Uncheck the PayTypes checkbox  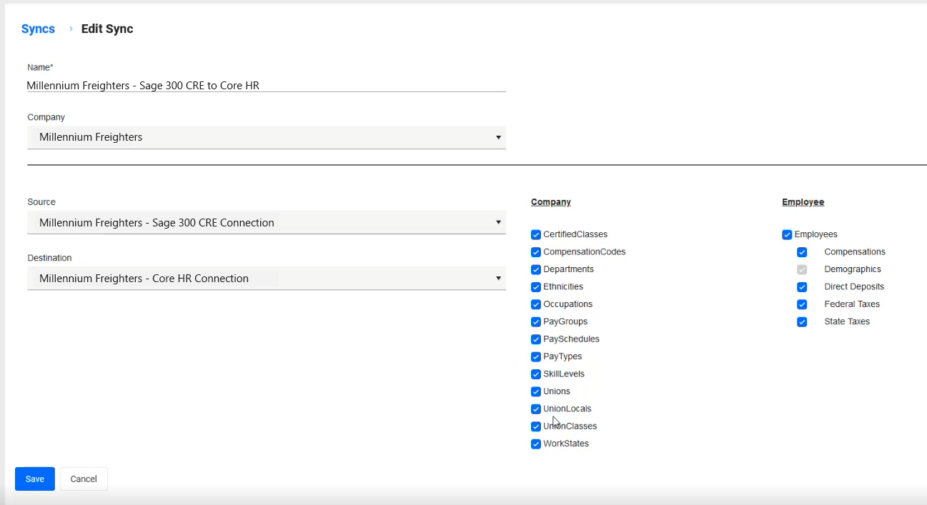click(x=536, y=357)
